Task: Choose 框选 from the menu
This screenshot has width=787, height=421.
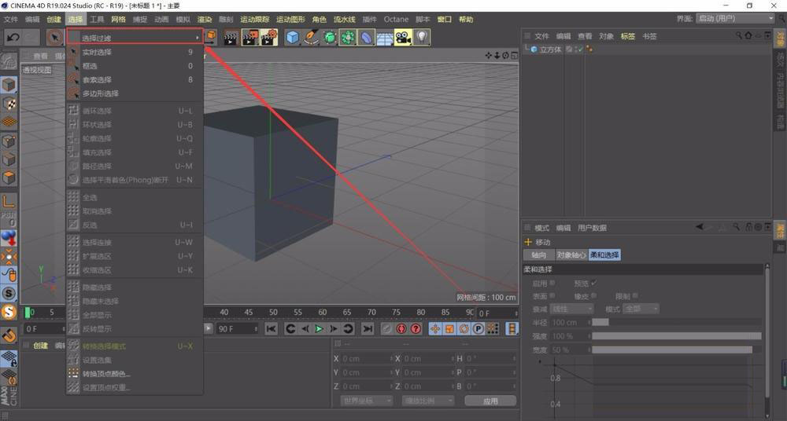Action: point(135,66)
